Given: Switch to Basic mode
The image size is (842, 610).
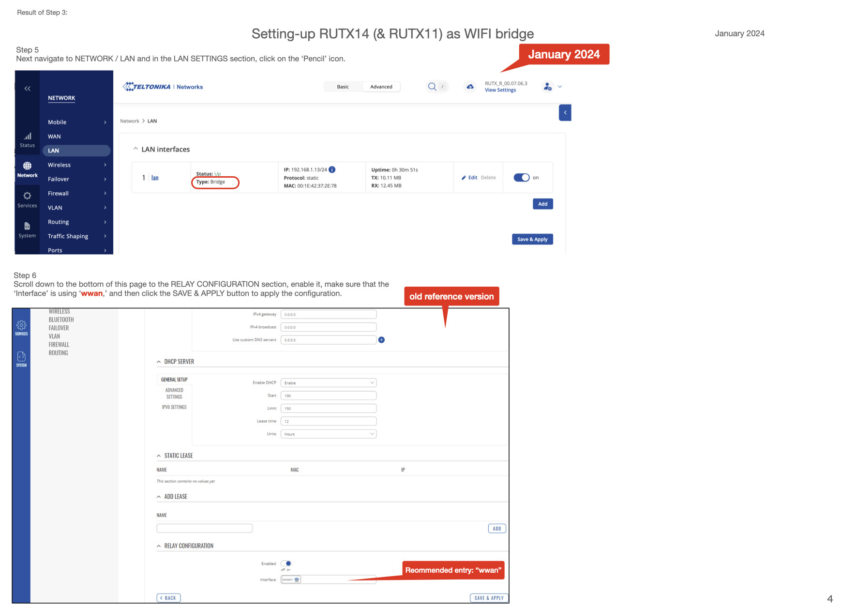Looking at the screenshot, I should (343, 87).
